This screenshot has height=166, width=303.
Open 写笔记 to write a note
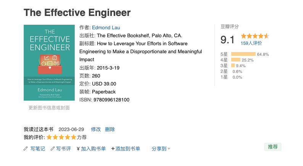point(38,149)
